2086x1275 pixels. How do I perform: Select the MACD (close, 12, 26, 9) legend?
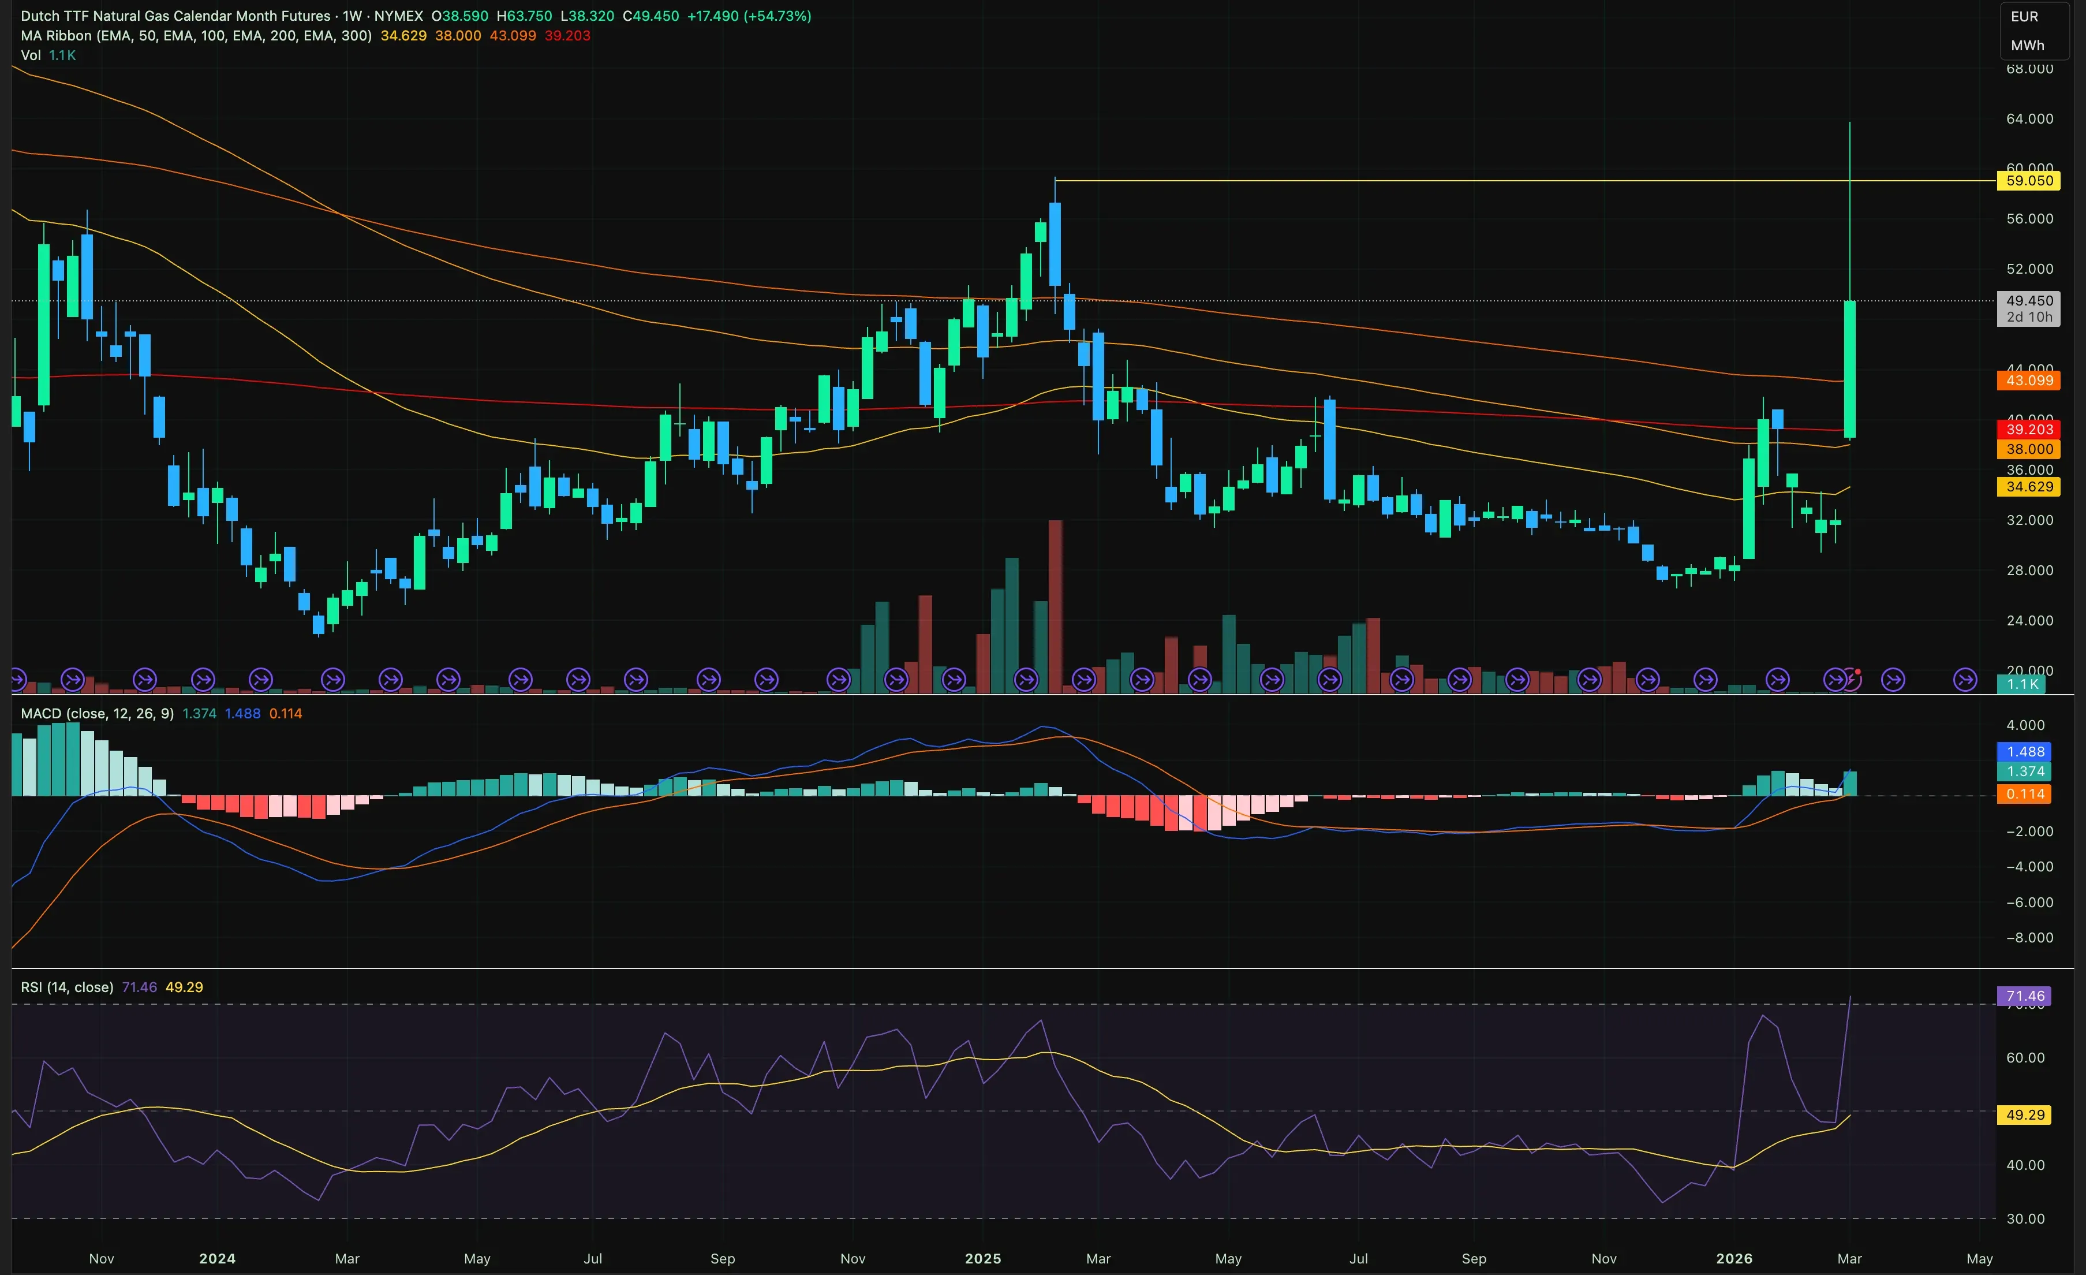click(98, 713)
